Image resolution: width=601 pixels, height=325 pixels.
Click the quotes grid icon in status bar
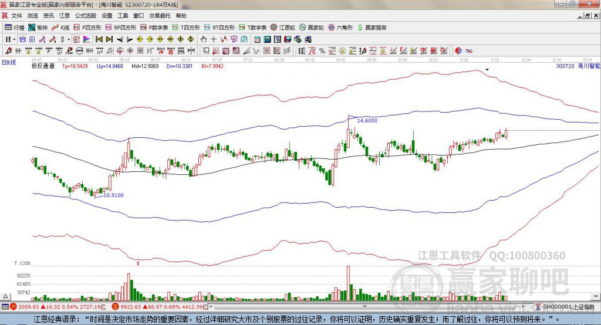(x=5, y=307)
